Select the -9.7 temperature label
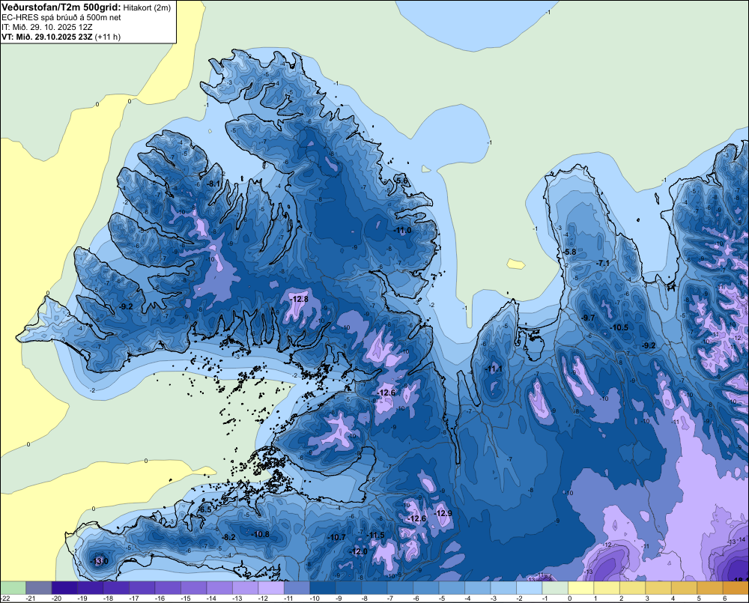This screenshot has height=603, width=749. point(588,318)
